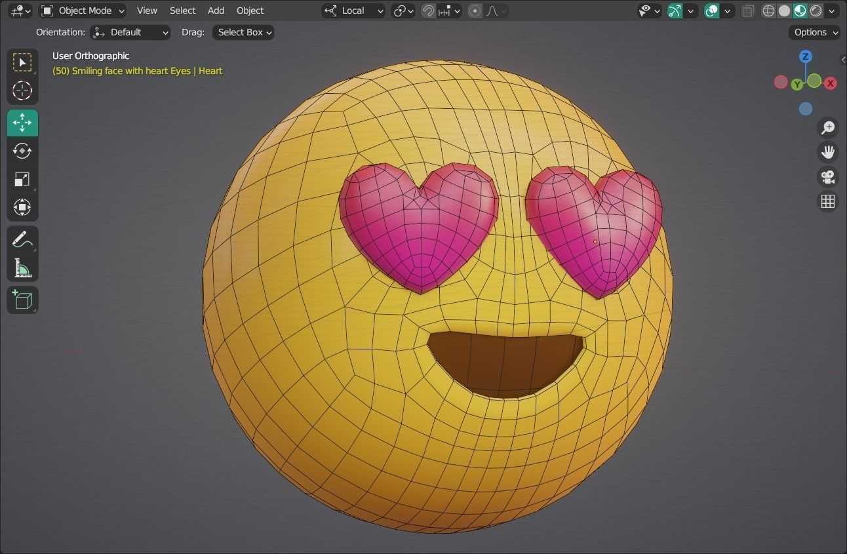The image size is (847, 554).
Task: Open the Local transform orientation dropdown
Action: [353, 10]
